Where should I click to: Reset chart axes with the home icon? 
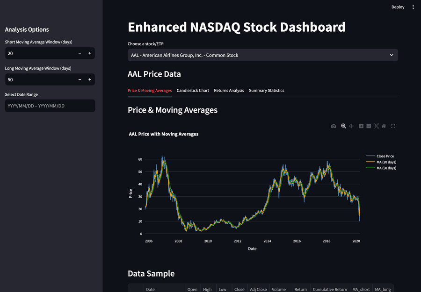click(384, 126)
